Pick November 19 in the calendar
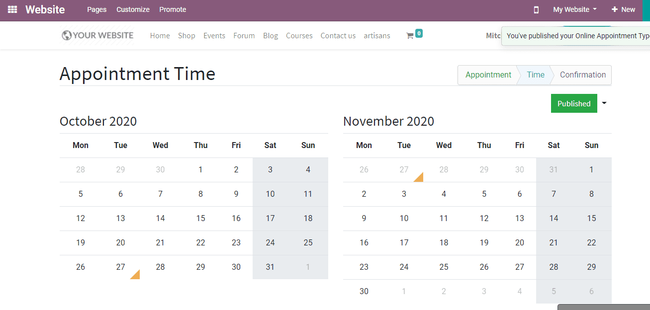This screenshot has height=310, width=650. tap(484, 242)
